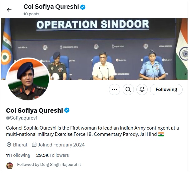Click the 10 posts count label
Image resolution: width=191 pixels, height=174 pixels.
32,14
